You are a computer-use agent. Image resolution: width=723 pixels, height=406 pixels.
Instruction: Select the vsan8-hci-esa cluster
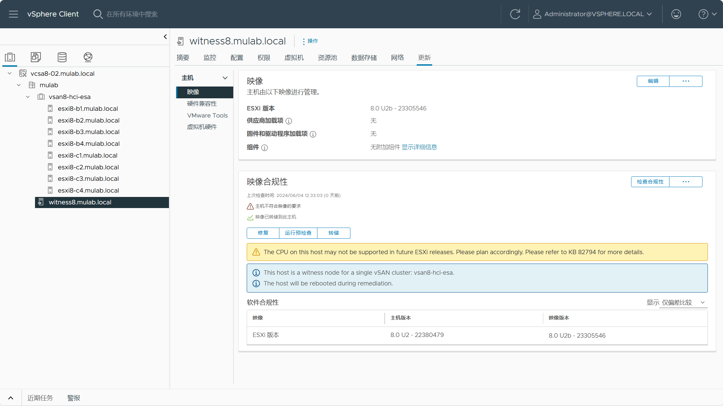[69, 97]
